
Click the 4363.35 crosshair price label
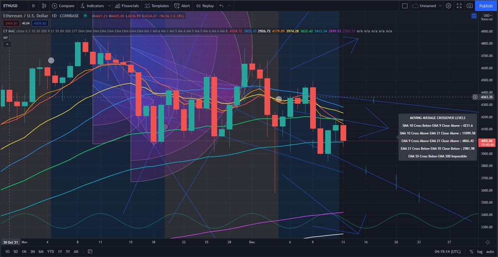[487, 97]
